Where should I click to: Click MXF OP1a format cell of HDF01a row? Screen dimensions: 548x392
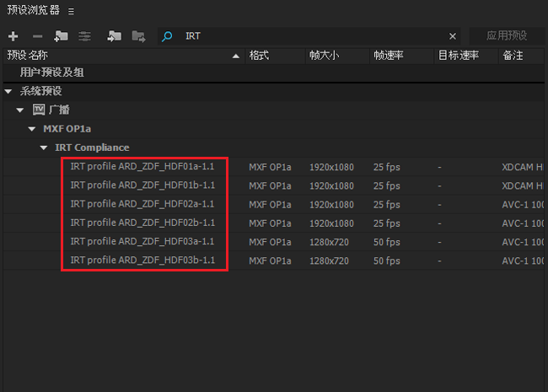270,168
